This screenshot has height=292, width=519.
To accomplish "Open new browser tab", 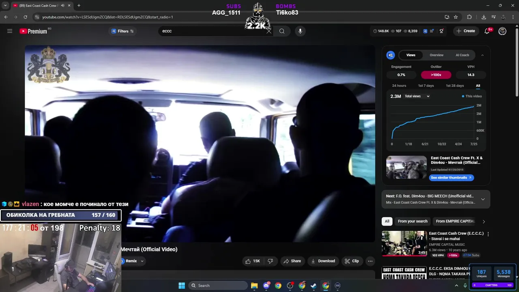I will (x=79, y=6).
